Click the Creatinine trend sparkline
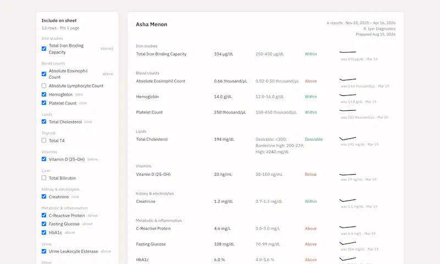Image resolution: width=440 pixels, height=264 pixels. click(348, 200)
